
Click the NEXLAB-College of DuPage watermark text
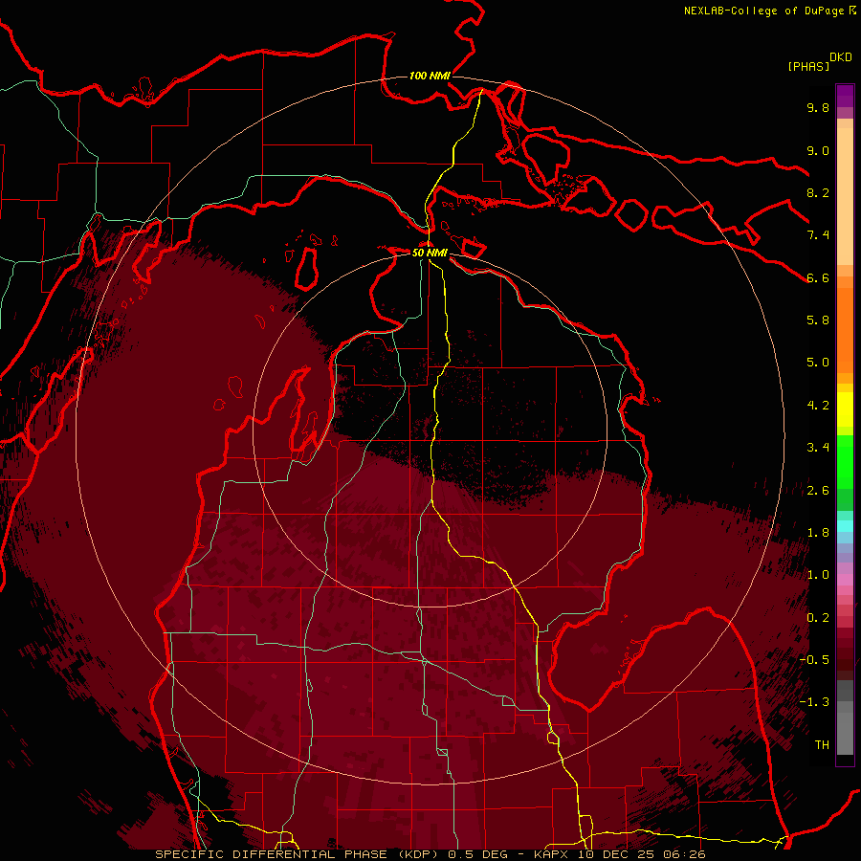(x=764, y=11)
